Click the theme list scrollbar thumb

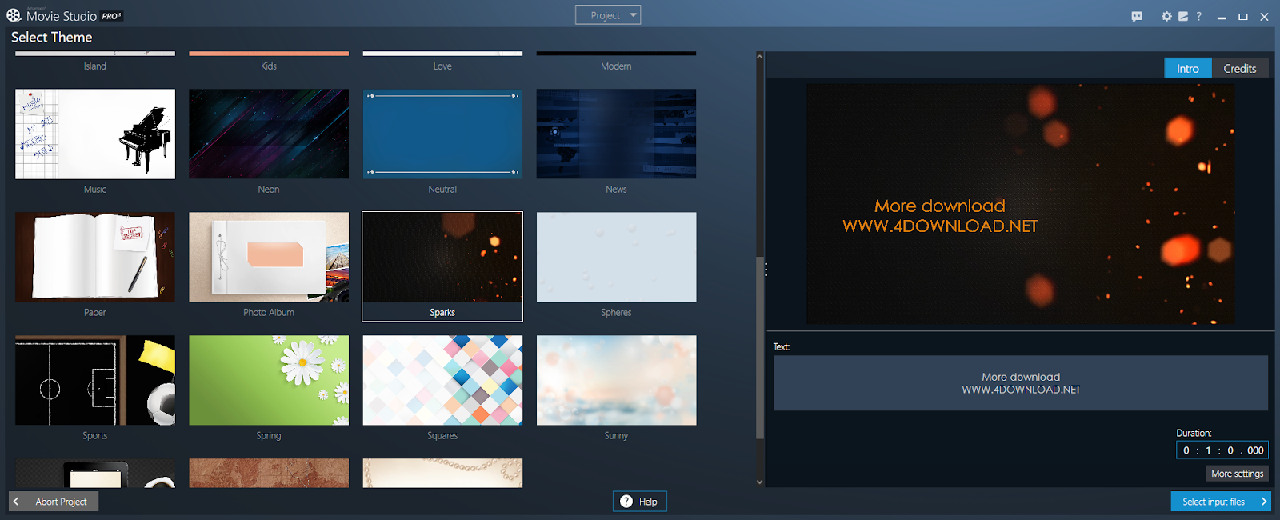pos(759,347)
